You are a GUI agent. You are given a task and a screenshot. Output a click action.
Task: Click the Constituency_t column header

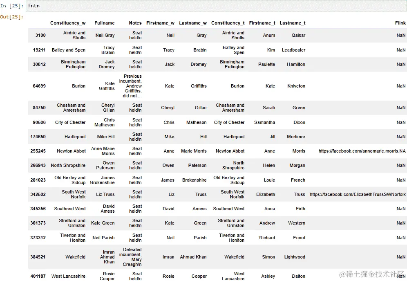click(228, 23)
